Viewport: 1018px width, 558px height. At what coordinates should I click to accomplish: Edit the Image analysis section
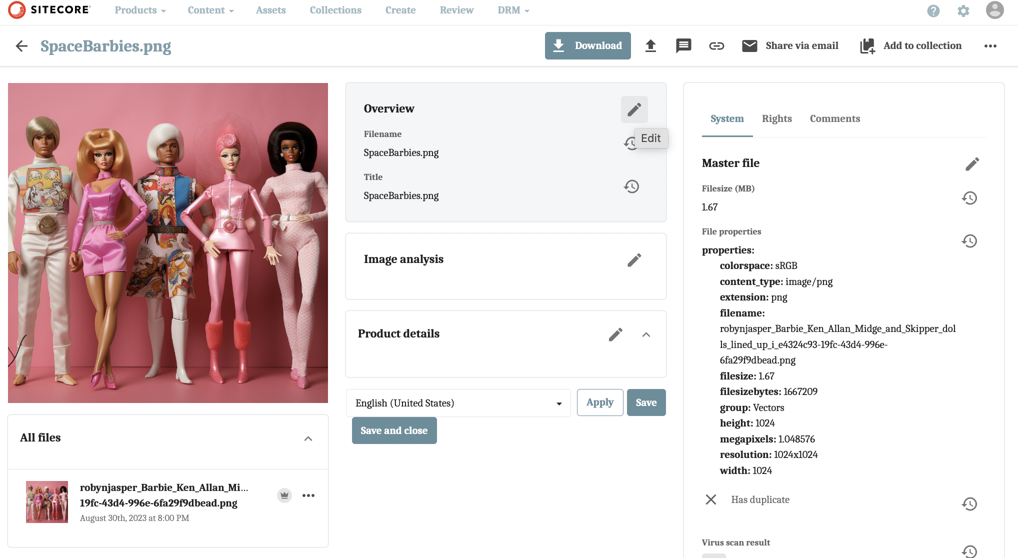tap(634, 259)
